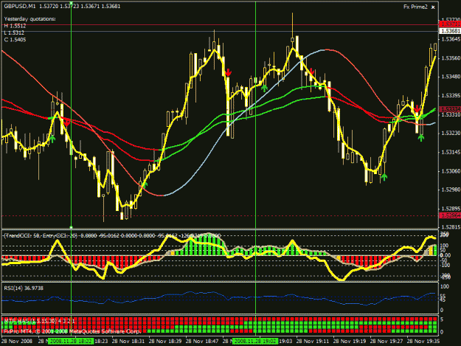Close the Fx Prime2 label with the x

433,7
